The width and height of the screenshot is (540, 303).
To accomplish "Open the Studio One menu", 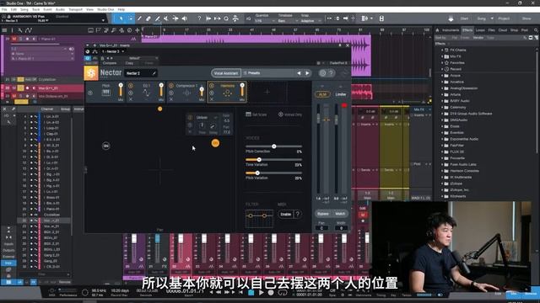I will click(105, 9).
